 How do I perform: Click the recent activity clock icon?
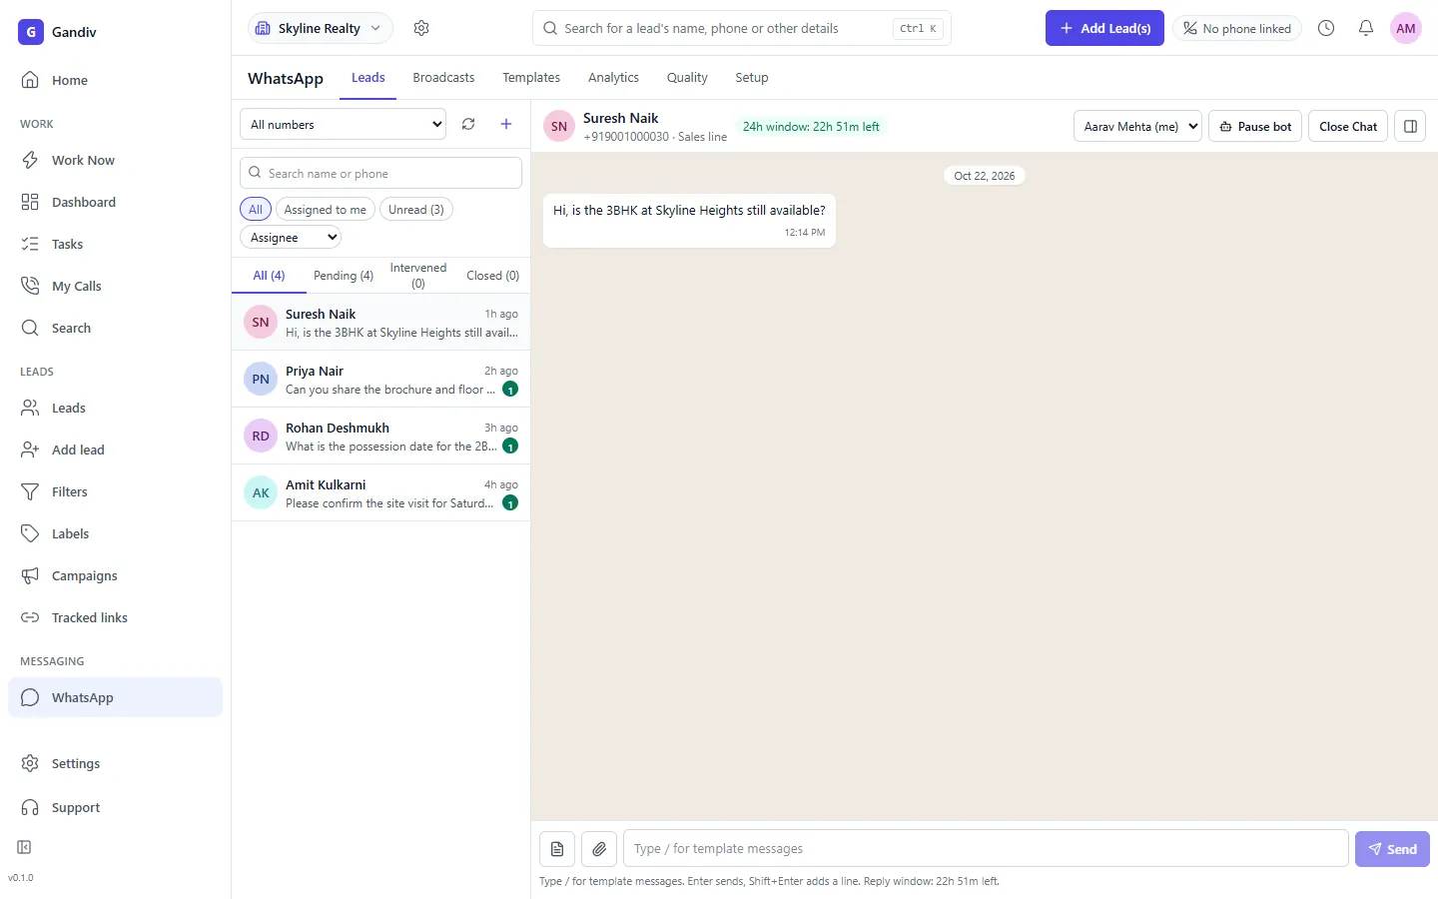pos(1326,28)
